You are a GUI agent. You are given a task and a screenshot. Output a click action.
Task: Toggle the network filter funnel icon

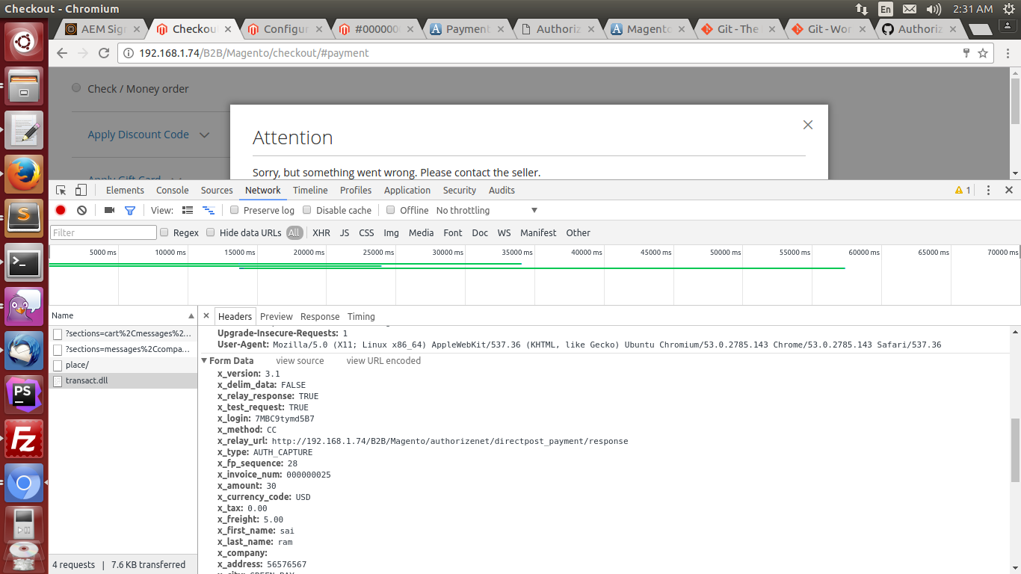click(x=129, y=211)
